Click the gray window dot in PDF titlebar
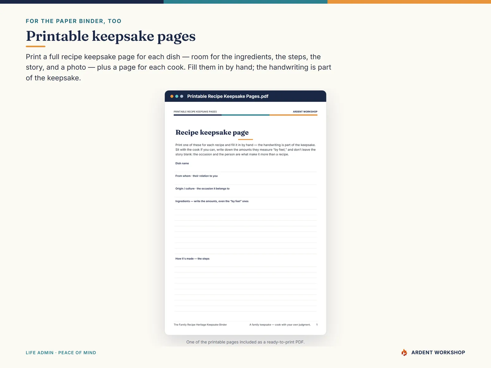Screen dimensions: 491x368 point(182,96)
